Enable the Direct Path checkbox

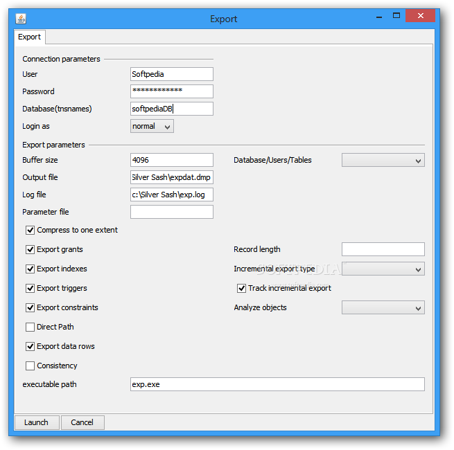coord(30,327)
